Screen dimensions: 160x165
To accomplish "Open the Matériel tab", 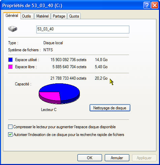I will coord(42,16).
